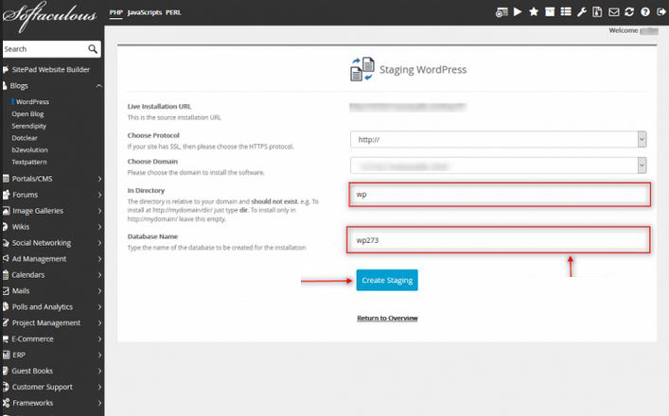Expand Wikis category arrow

pyautogui.click(x=100, y=227)
